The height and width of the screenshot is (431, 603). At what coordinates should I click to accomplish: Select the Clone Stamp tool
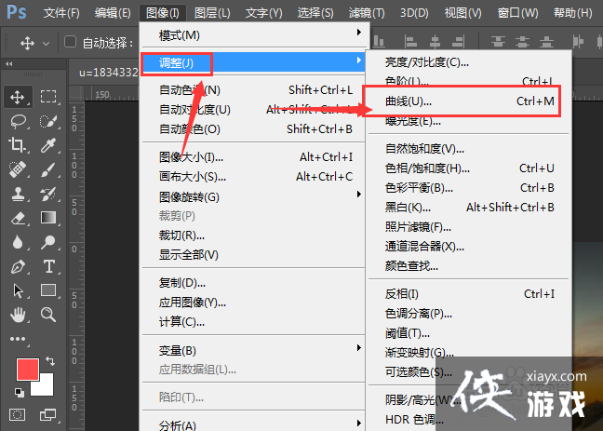(18, 194)
